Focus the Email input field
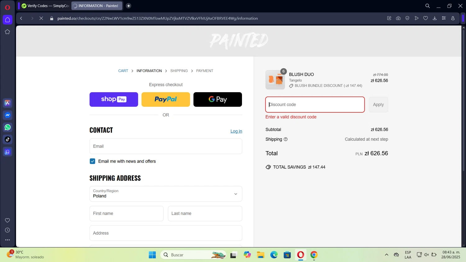 [x=166, y=146]
